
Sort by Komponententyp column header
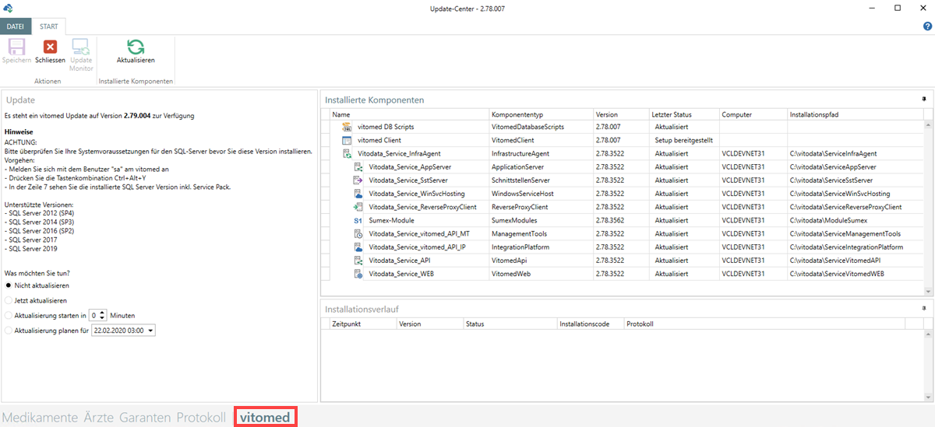pos(541,114)
